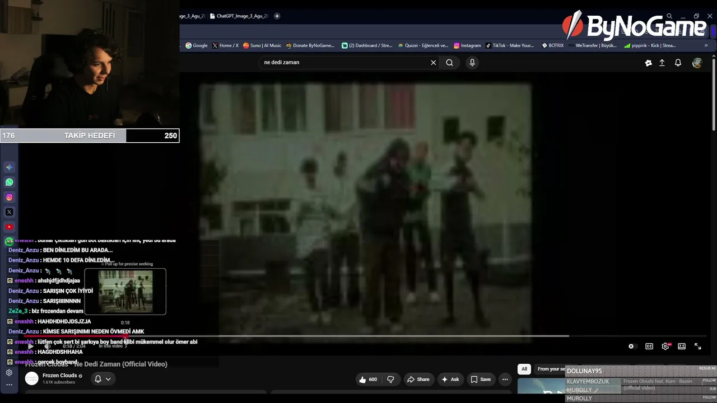Open X from the browser sidebar
Screen dimensions: 717x403
pos(9,212)
